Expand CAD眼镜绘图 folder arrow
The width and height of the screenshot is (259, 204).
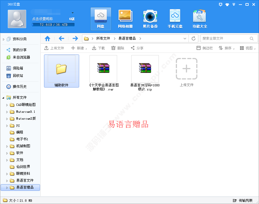[7, 105]
